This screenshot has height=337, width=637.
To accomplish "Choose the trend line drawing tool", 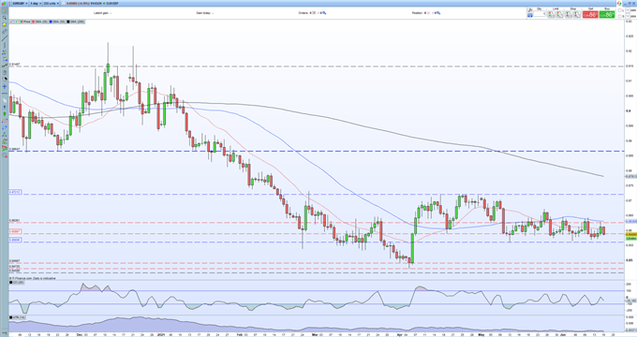I will pos(5,38).
